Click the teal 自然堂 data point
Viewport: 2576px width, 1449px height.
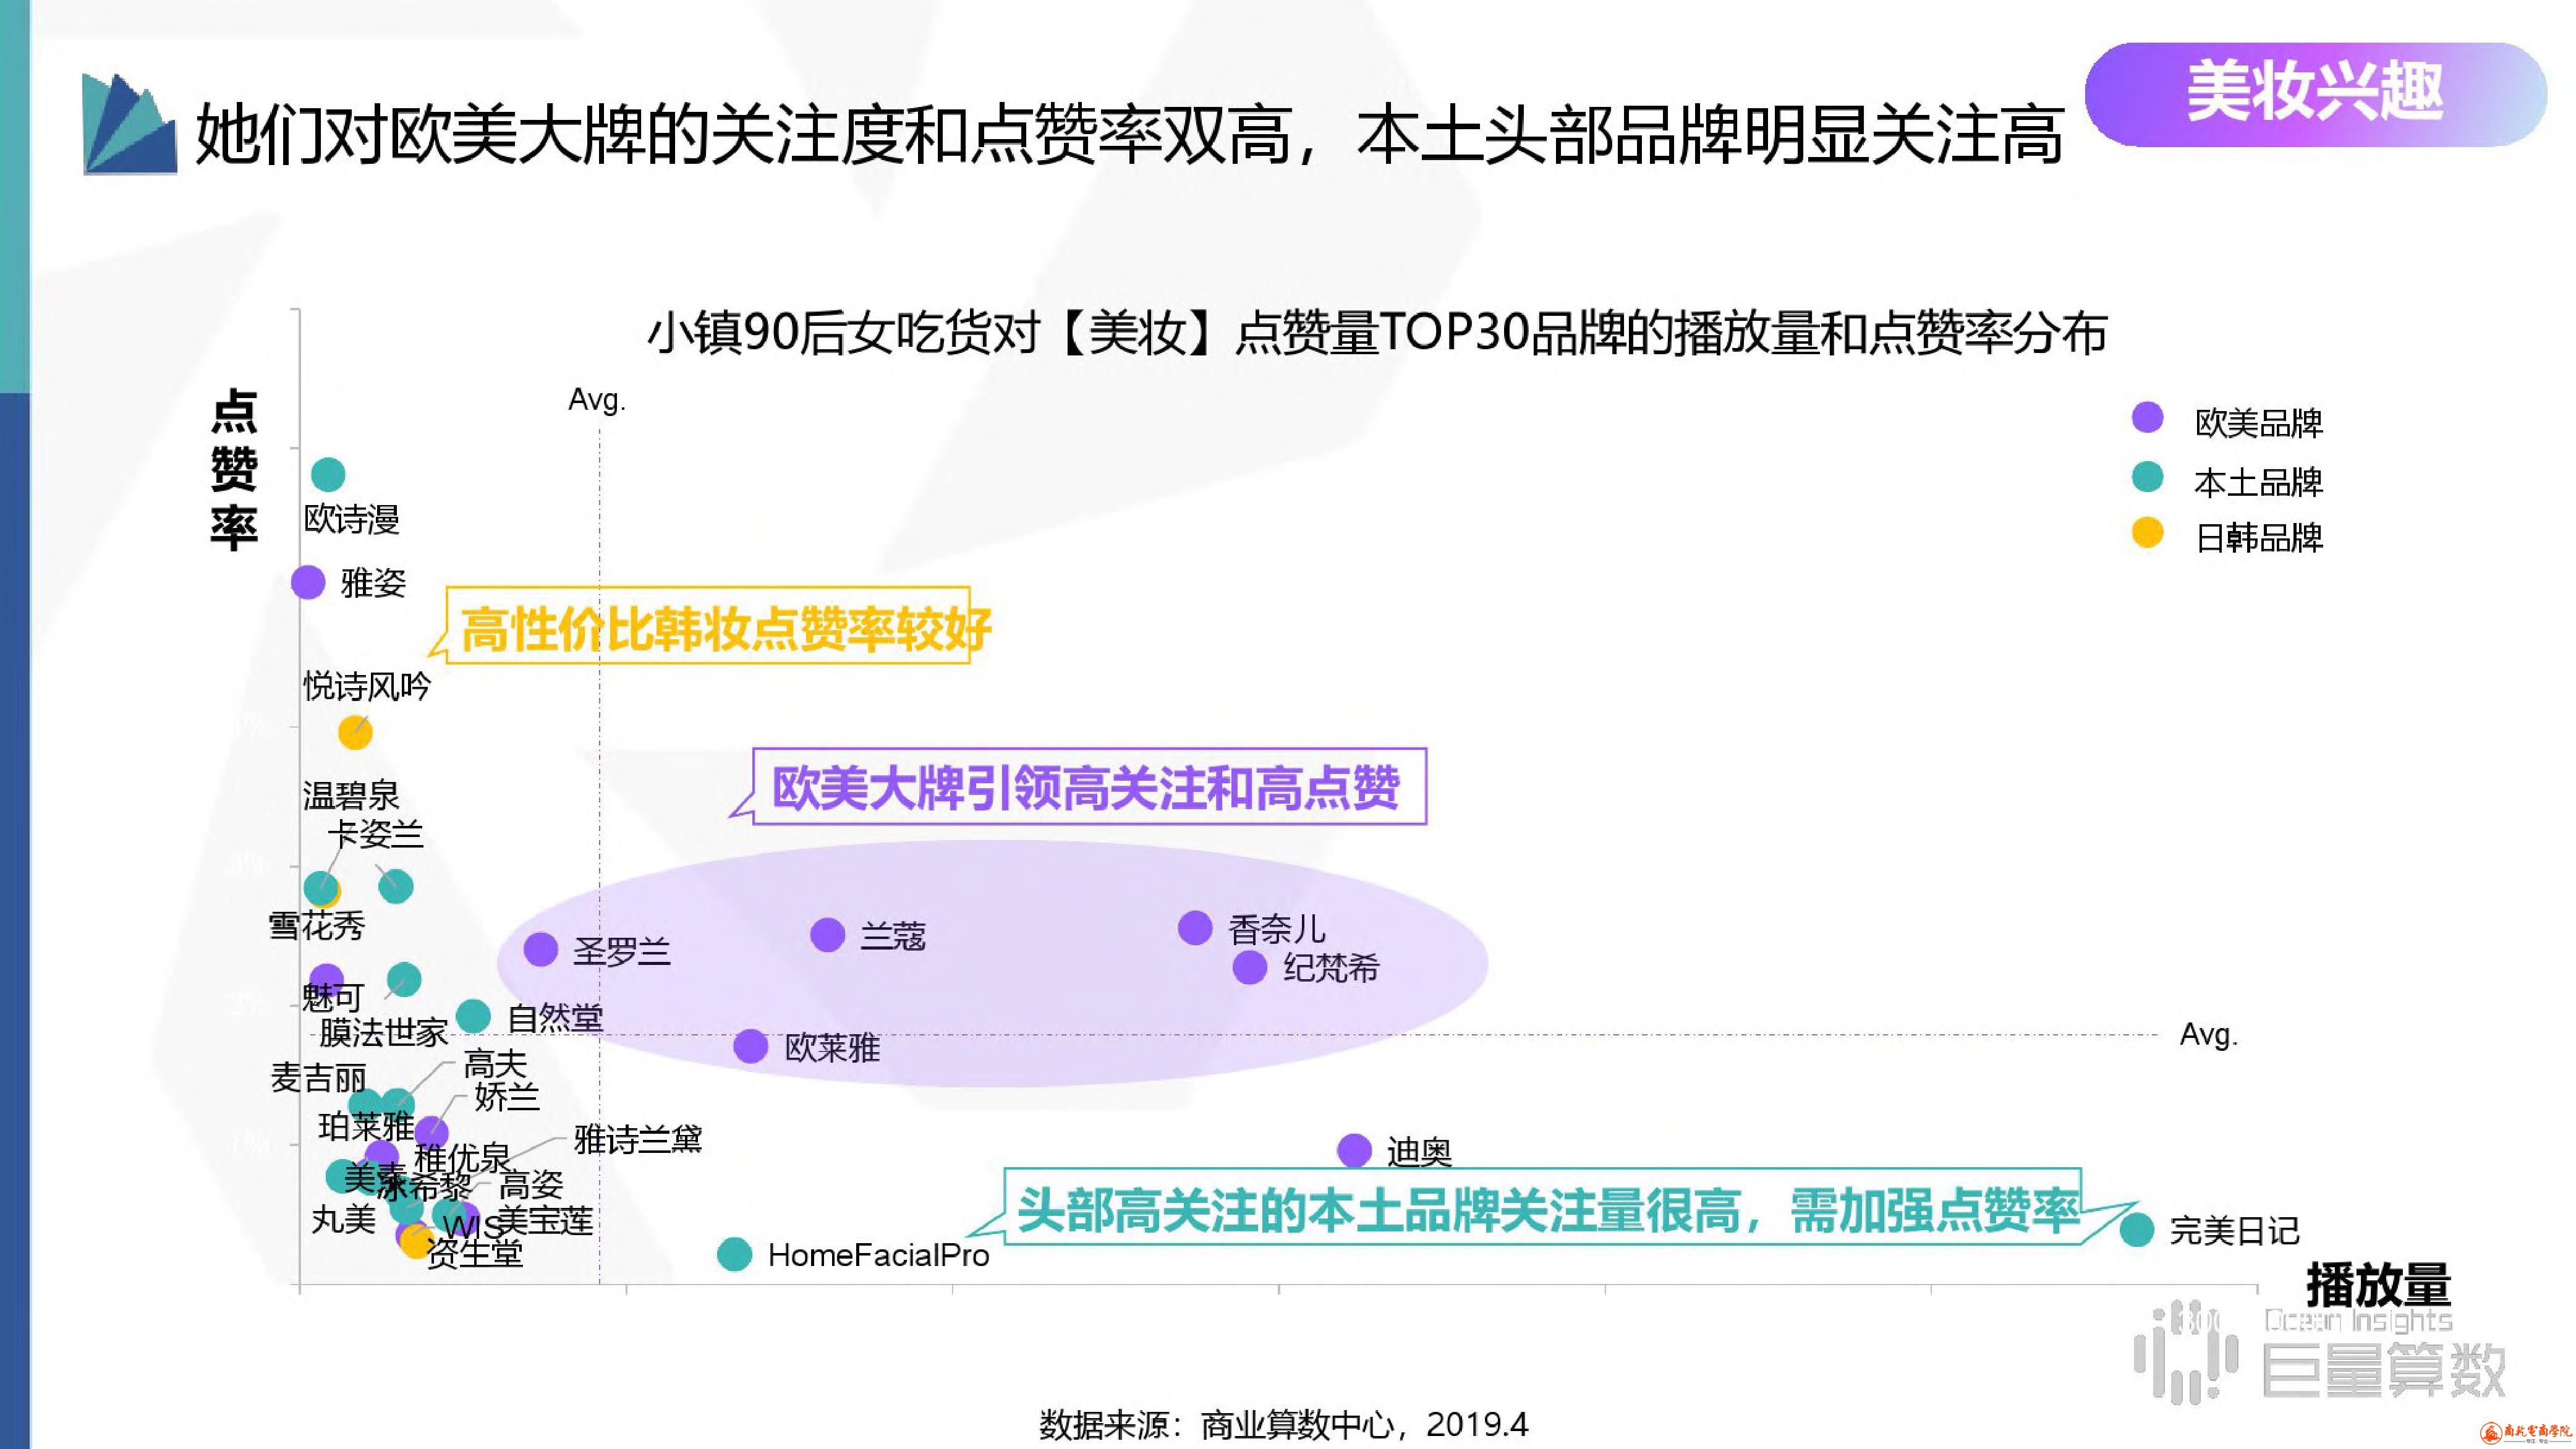pyautogui.click(x=473, y=1017)
